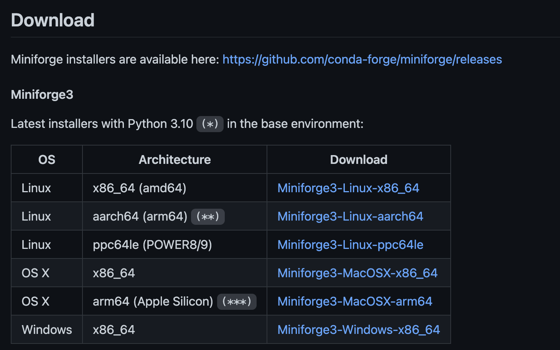Click the Miniforge3 subheading
This screenshot has width=560, height=350.
point(42,95)
